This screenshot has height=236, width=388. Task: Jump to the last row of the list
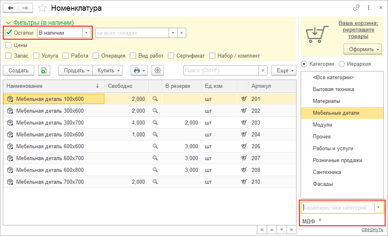[x=291, y=229]
